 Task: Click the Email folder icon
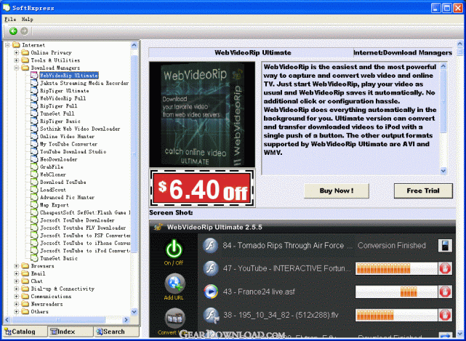point(25,273)
